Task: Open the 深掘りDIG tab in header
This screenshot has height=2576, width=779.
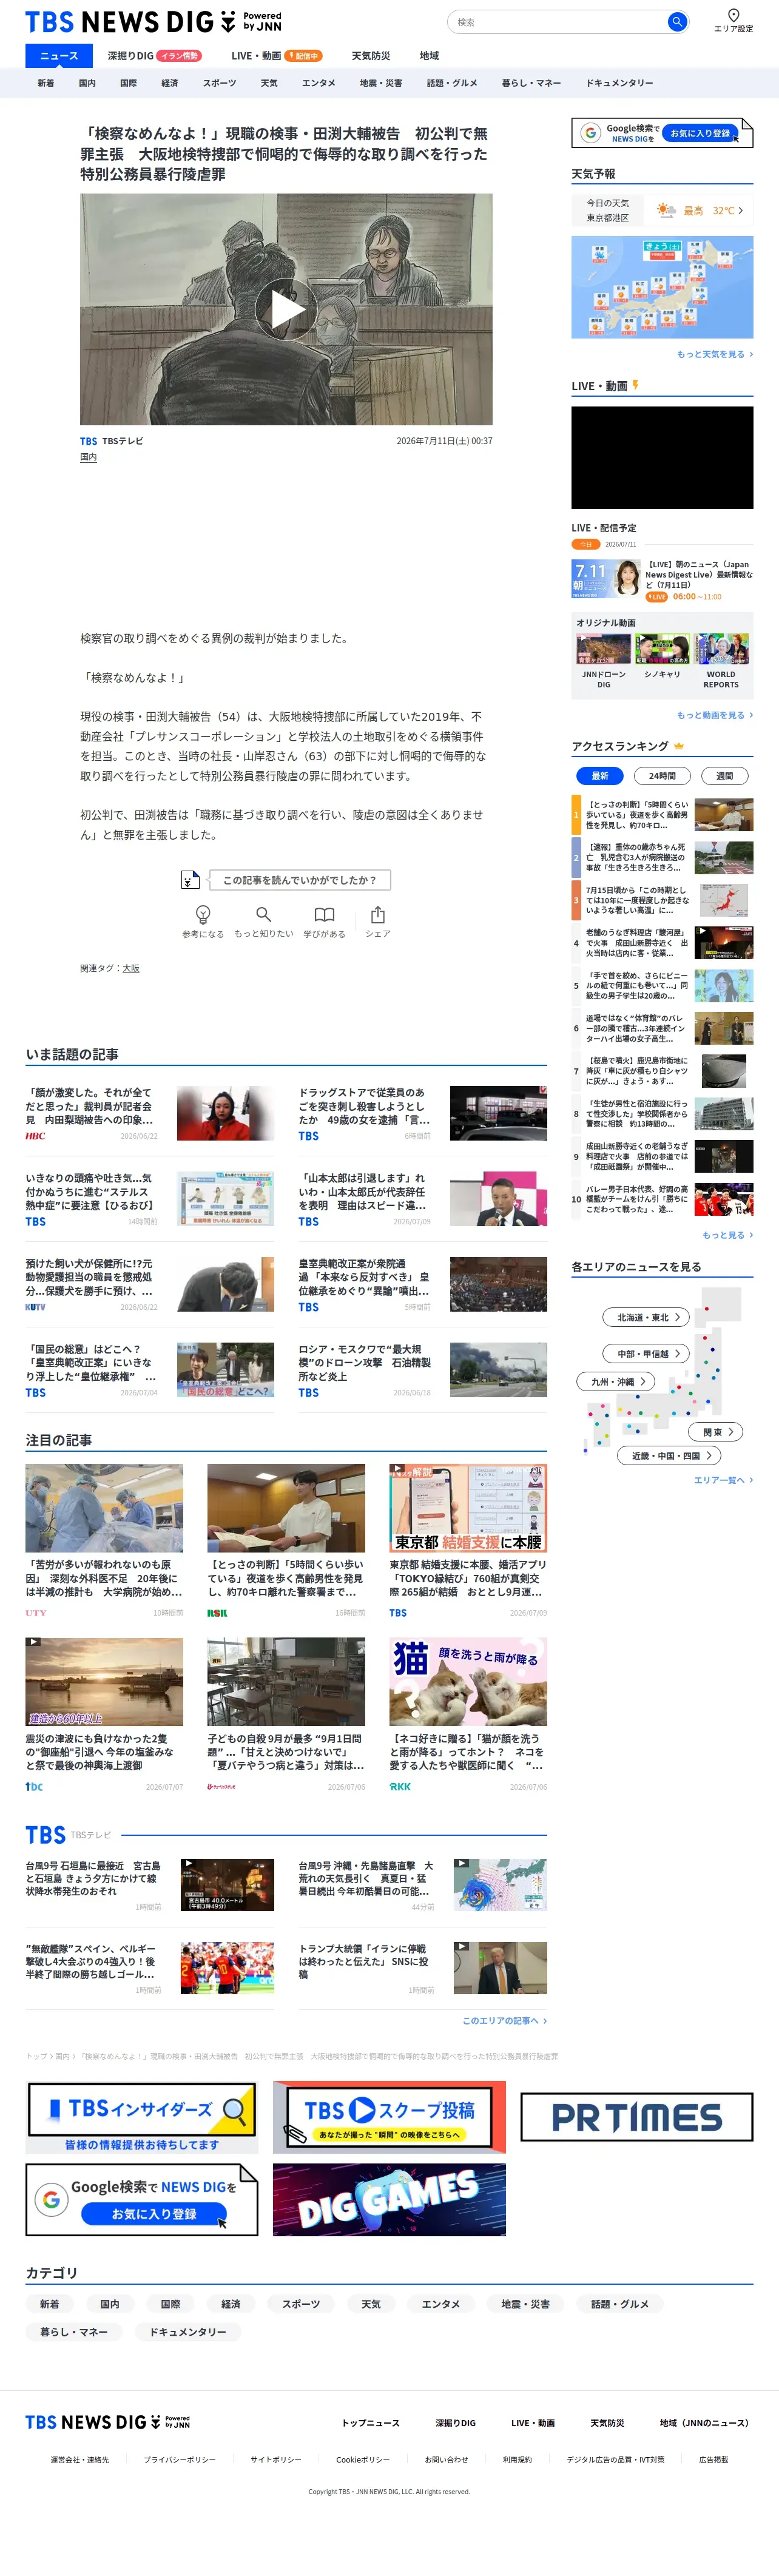Action: point(154,56)
